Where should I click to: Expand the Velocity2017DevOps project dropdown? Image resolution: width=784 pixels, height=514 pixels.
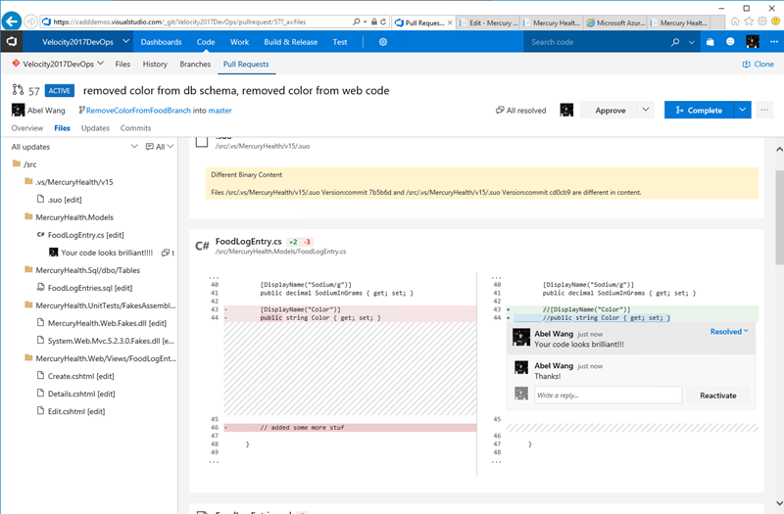tap(126, 41)
